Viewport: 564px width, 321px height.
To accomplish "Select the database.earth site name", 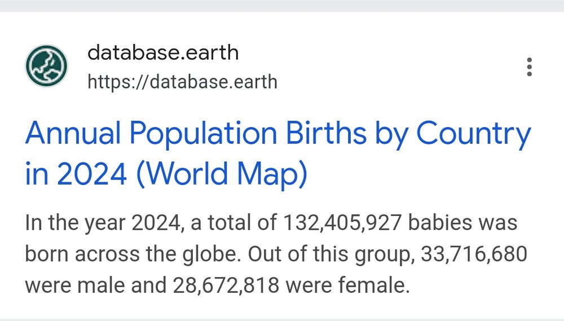I will click(x=163, y=52).
